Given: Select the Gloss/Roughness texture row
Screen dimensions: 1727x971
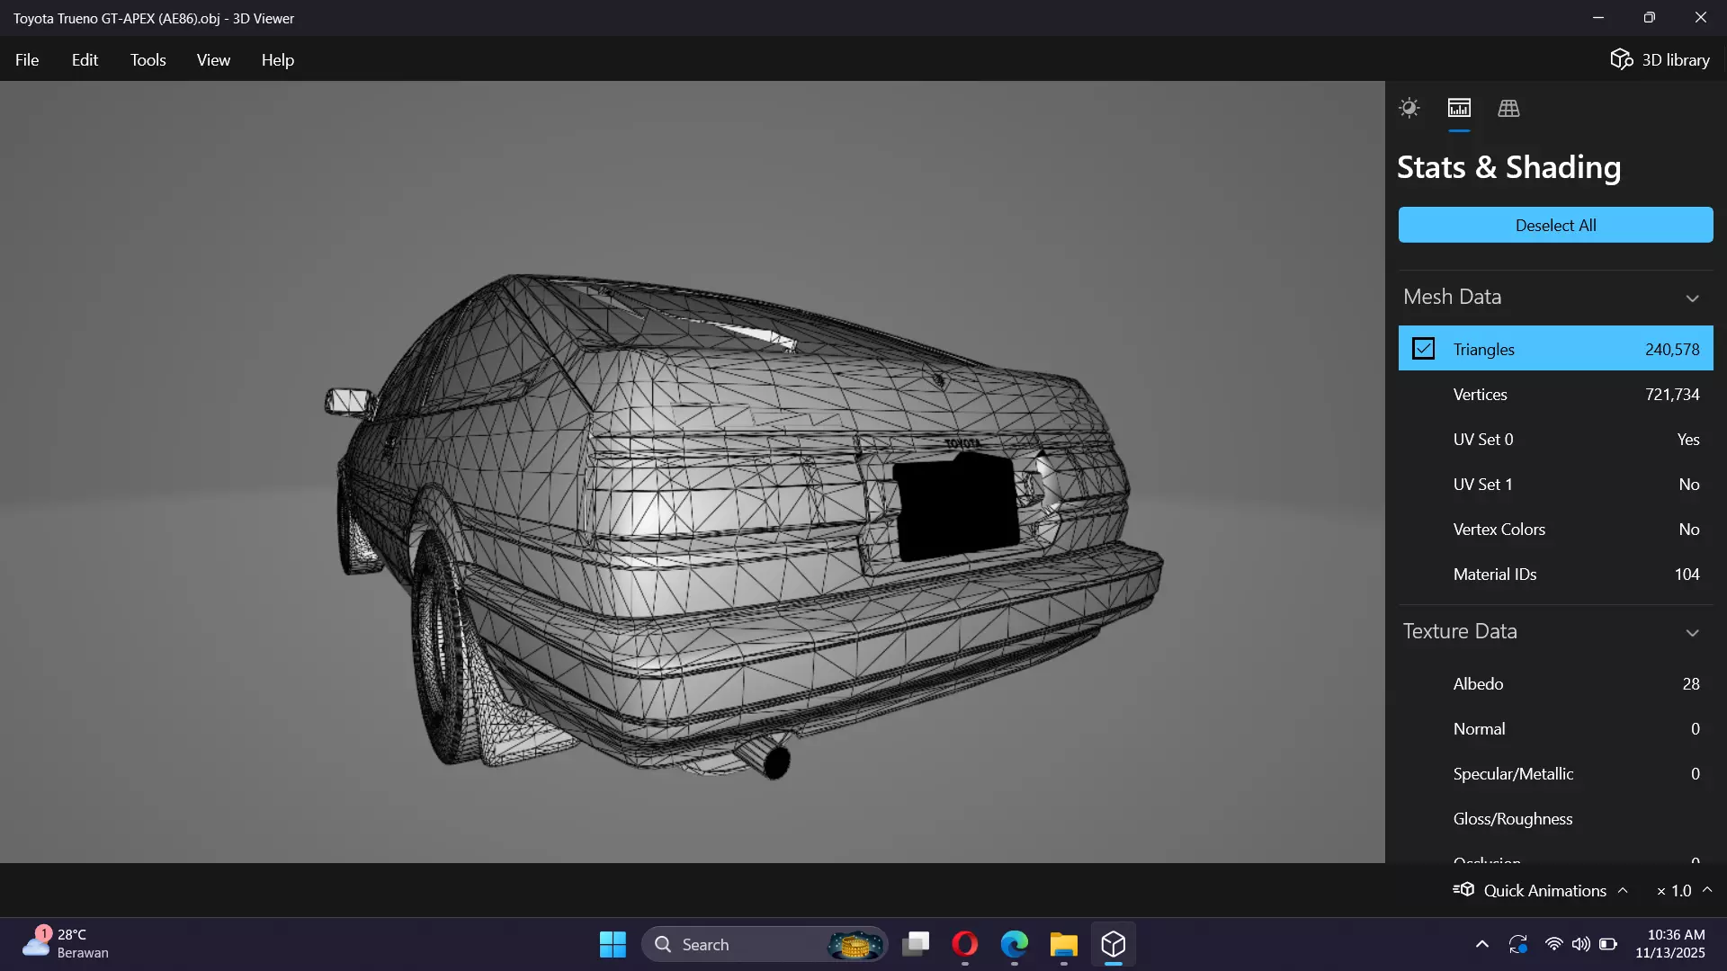Looking at the screenshot, I should pos(1555,818).
